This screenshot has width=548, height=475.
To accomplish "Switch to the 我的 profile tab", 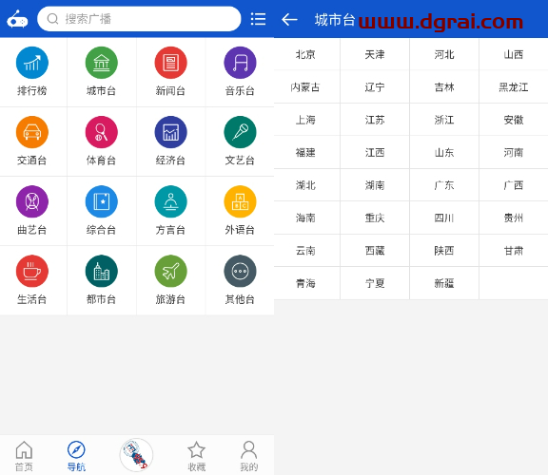I will pyautogui.click(x=249, y=456).
